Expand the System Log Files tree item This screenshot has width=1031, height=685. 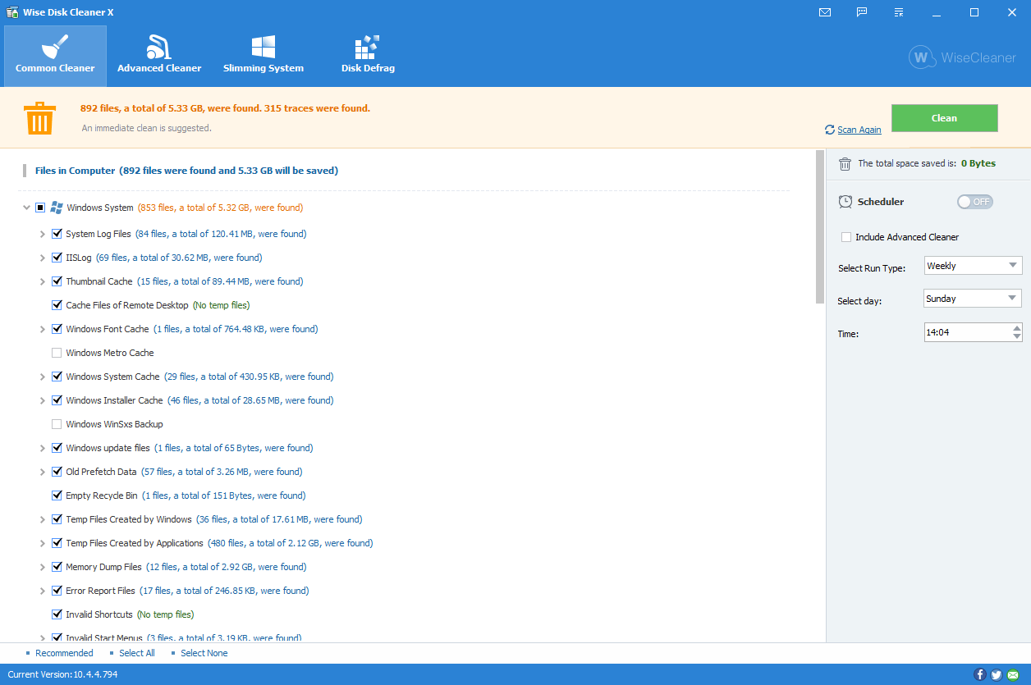(x=43, y=234)
